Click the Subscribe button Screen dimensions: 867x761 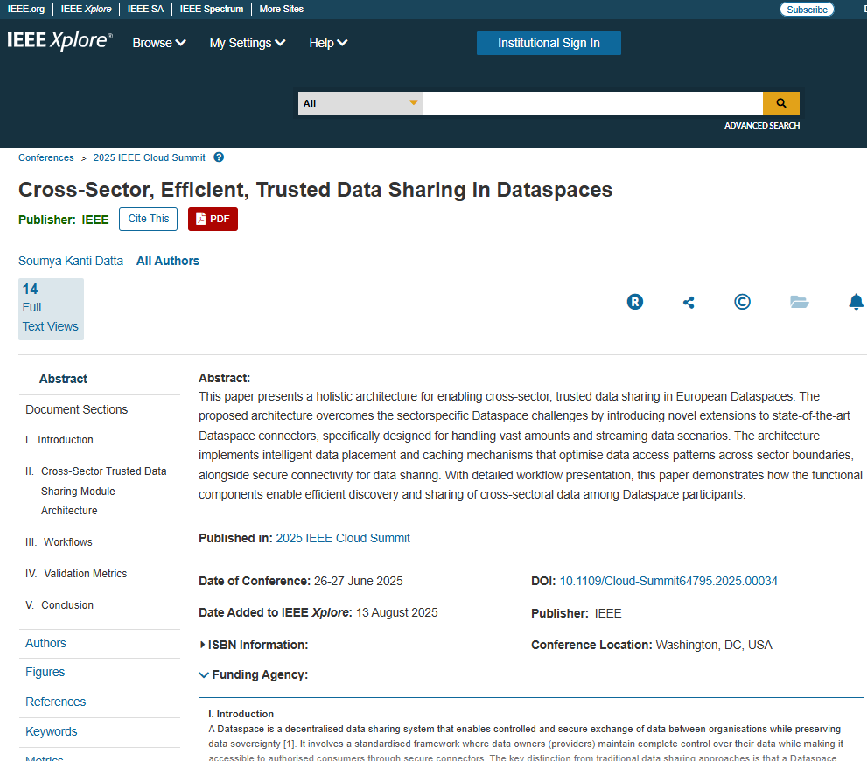point(807,10)
